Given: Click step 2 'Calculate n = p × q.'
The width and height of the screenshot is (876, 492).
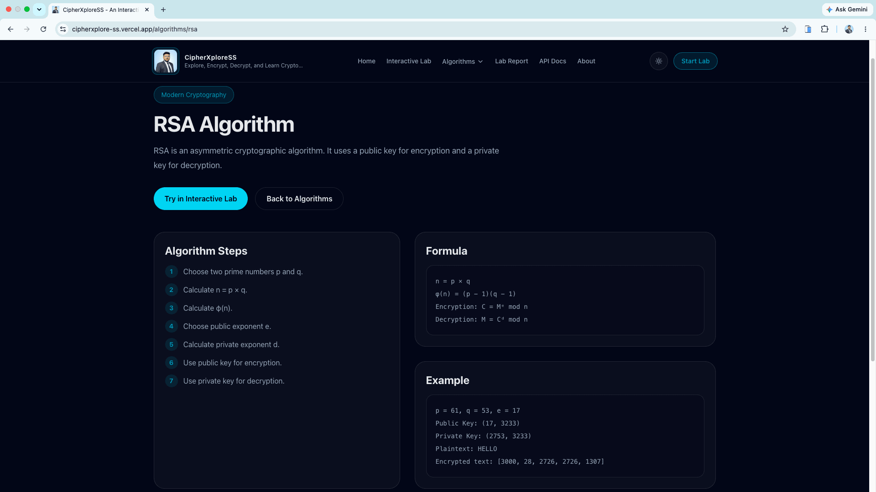Looking at the screenshot, I should click(215, 290).
